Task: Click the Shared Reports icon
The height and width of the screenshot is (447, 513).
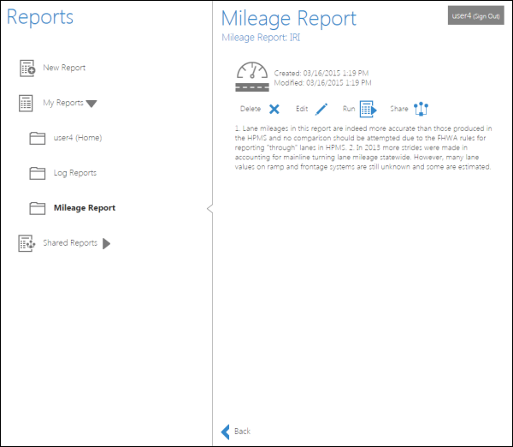Action: click(x=27, y=243)
